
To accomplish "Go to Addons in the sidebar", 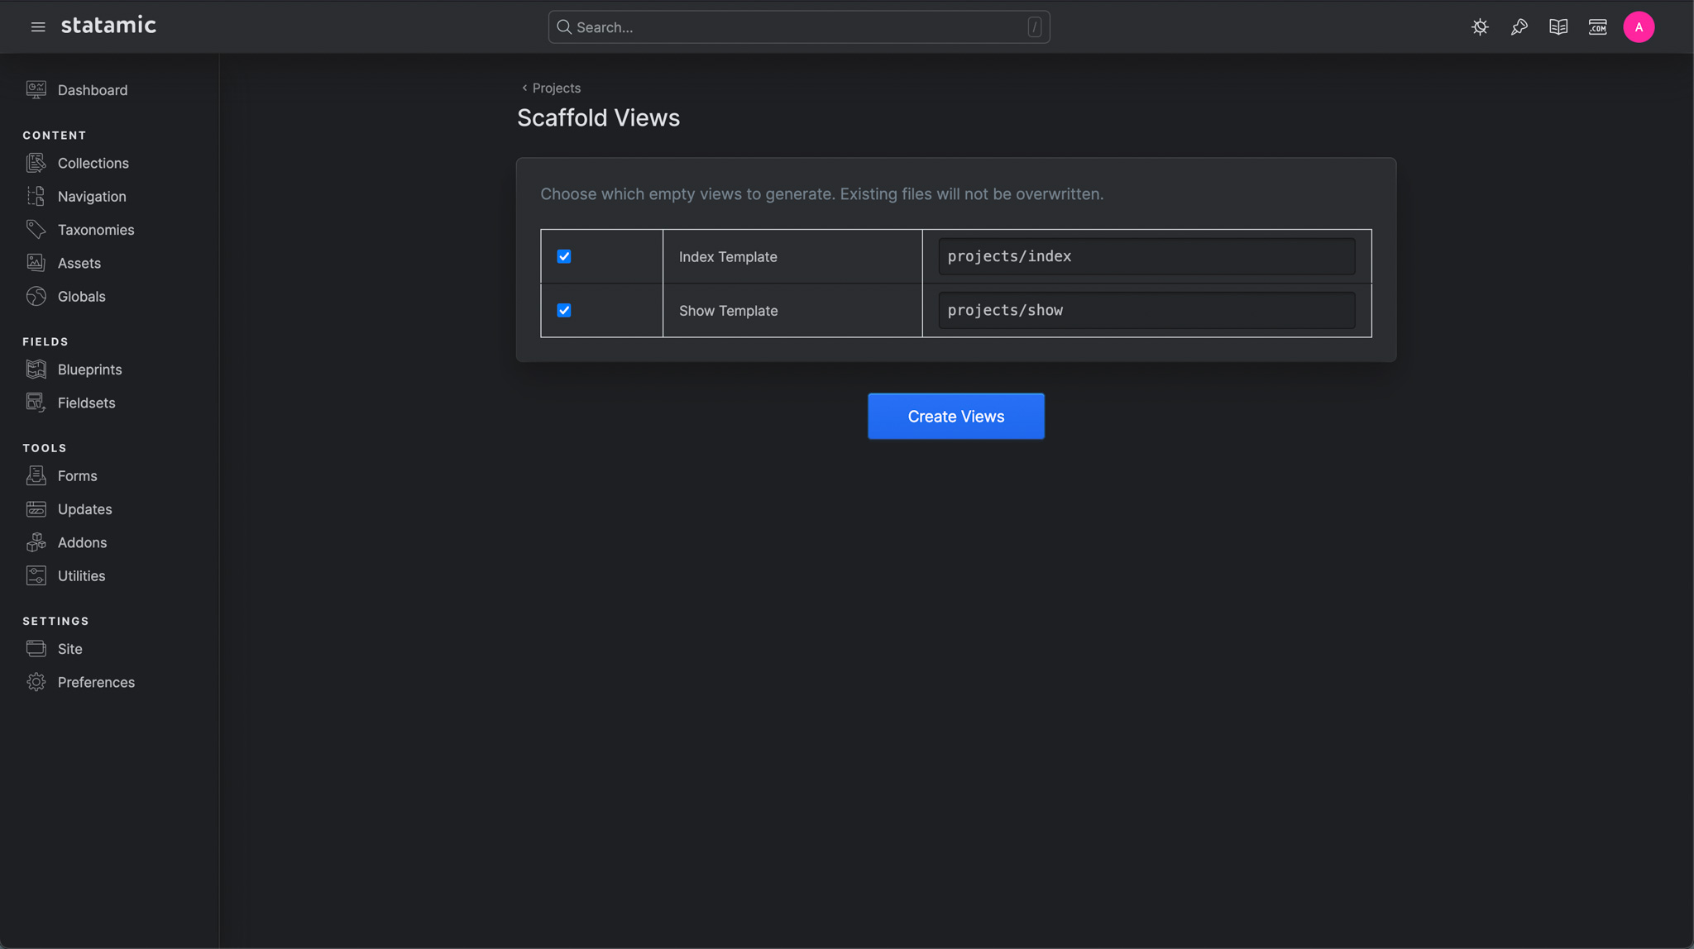I will 83,542.
